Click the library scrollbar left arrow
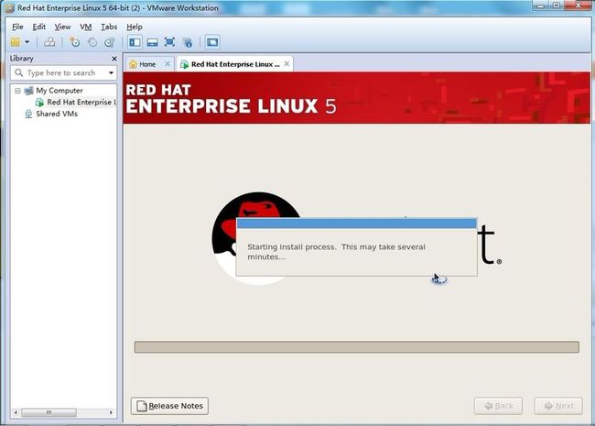The width and height of the screenshot is (595, 426). (x=16, y=412)
